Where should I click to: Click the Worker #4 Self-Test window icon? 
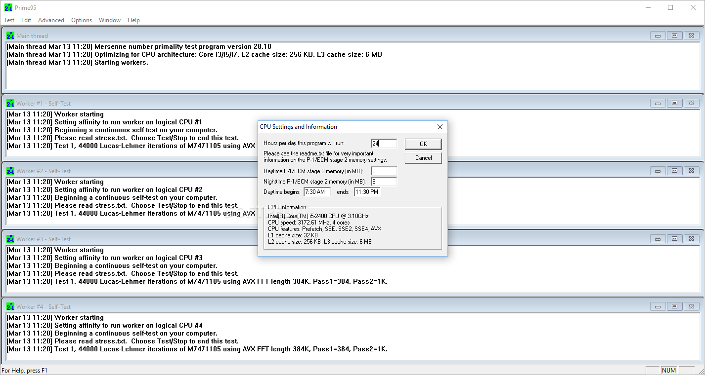coord(10,306)
